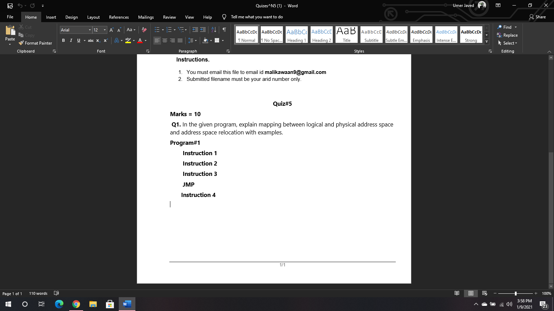Expand the Text Highlight Color dropdown arrow
Viewport: 554px width, 311px height.
(x=133, y=40)
